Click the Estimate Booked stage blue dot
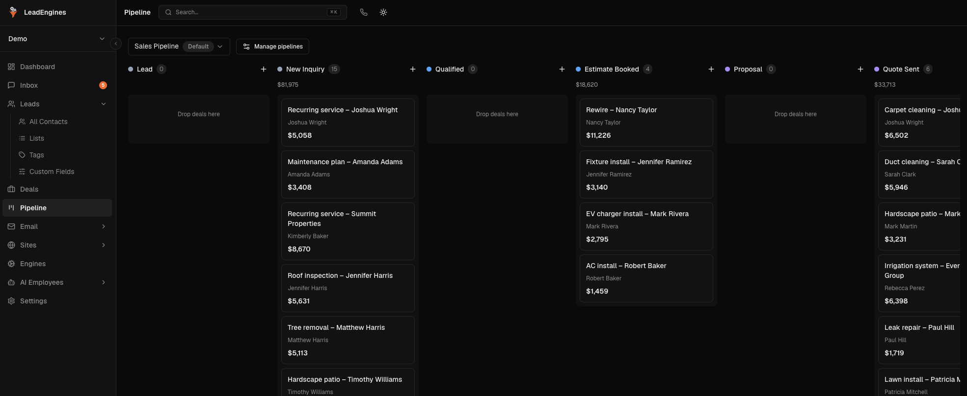This screenshot has width=967, height=396. point(578,69)
